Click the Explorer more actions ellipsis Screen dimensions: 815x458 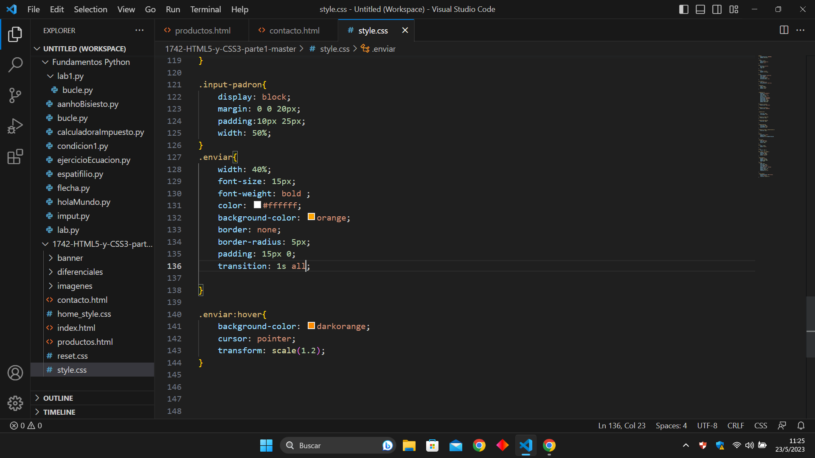pos(139,31)
